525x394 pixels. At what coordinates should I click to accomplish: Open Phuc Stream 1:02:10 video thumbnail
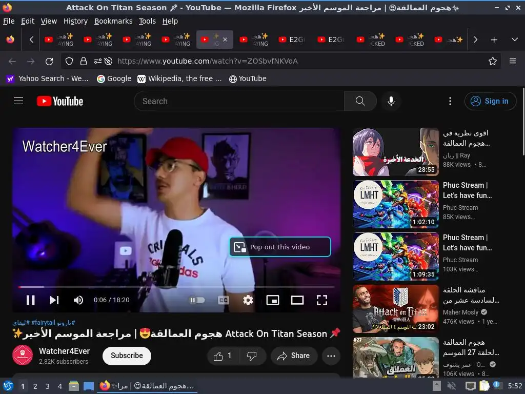[x=395, y=204]
